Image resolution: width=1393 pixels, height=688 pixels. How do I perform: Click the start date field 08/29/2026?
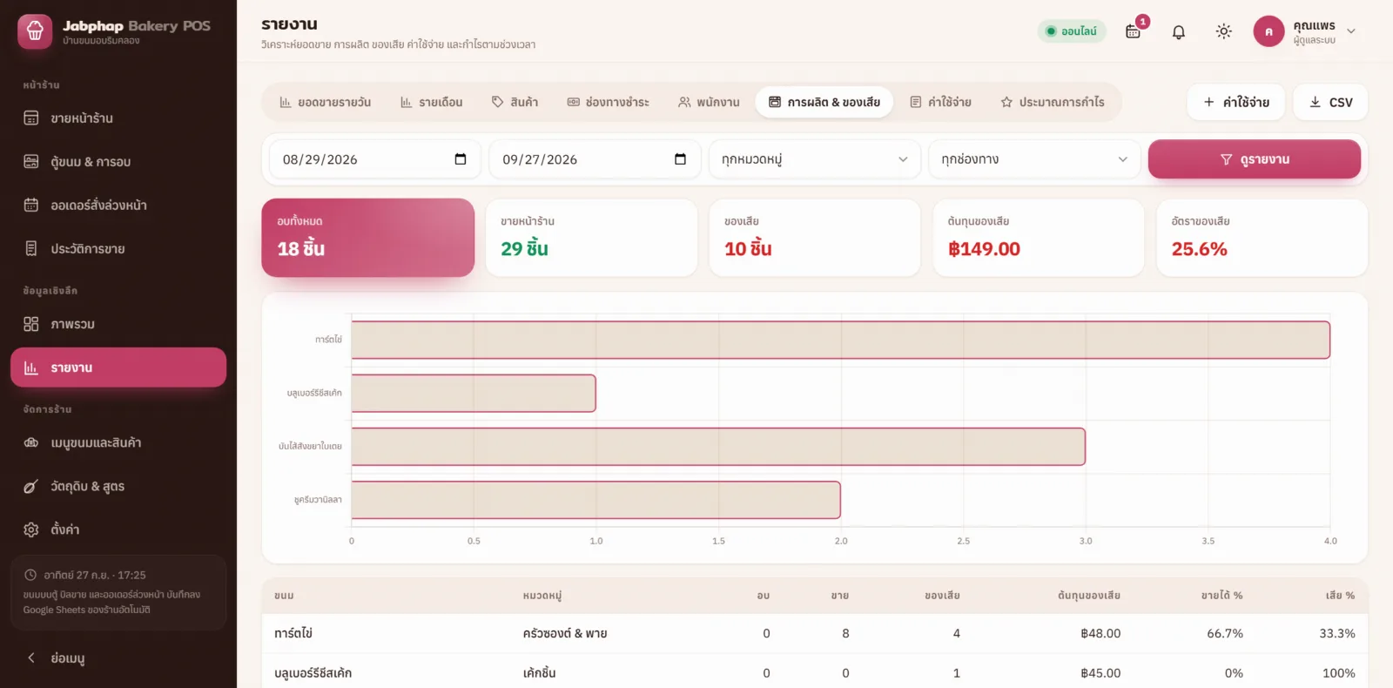tap(374, 159)
